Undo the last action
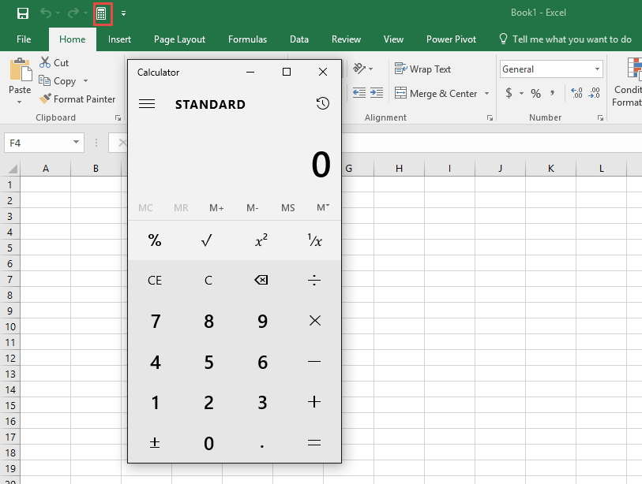This screenshot has width=642, height=484. pyautogui.click(x=45, y=13)
